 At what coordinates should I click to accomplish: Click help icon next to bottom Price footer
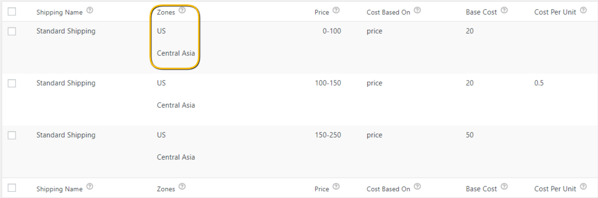pyautogui.click(x=336, y=187)
